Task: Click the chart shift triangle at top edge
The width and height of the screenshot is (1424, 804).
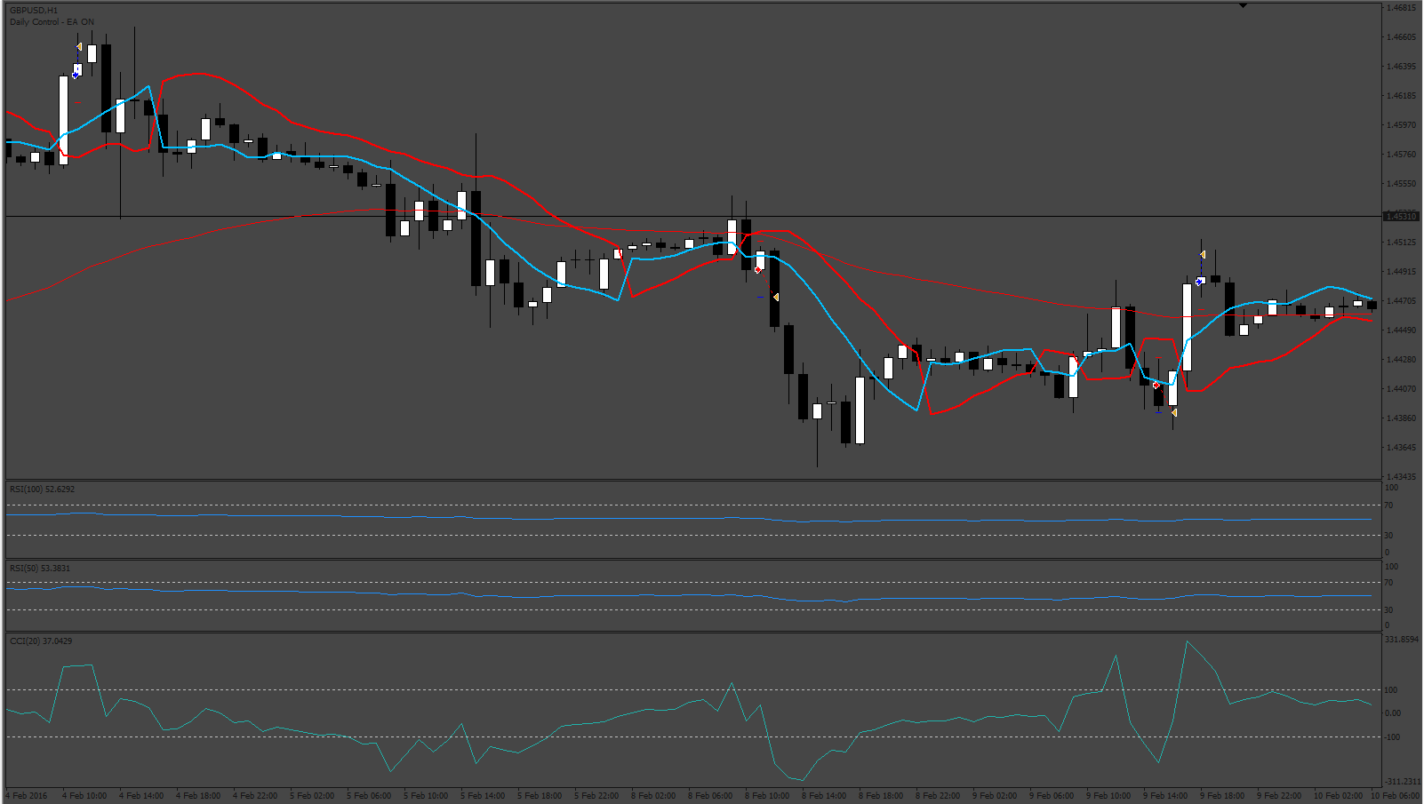Action: [1243, 5]
